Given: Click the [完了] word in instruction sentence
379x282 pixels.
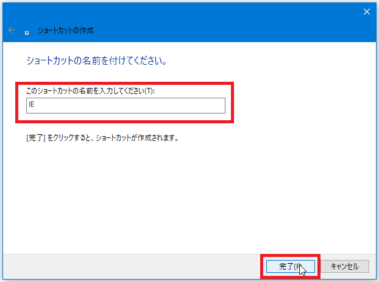Looking at the screenshot, I should [34, 138].
